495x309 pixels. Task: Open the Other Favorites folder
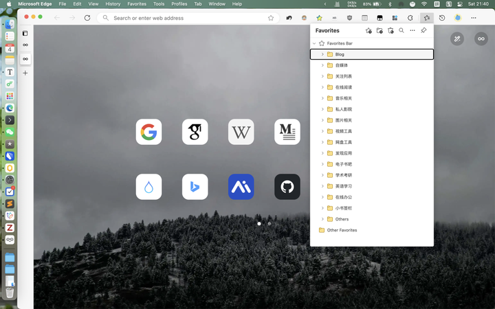coord(371,230)
